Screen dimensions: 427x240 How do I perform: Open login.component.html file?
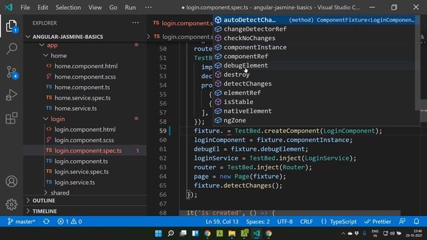pyautogui.click(x=85, y=129)
